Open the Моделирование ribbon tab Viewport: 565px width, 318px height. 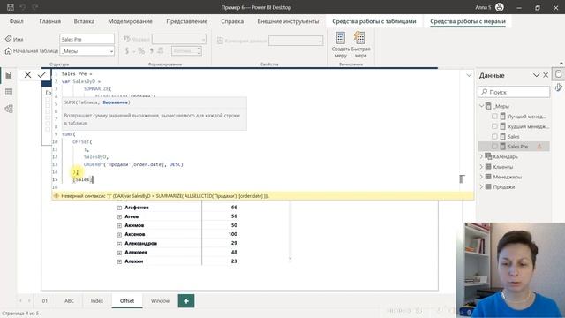[130, 21]
